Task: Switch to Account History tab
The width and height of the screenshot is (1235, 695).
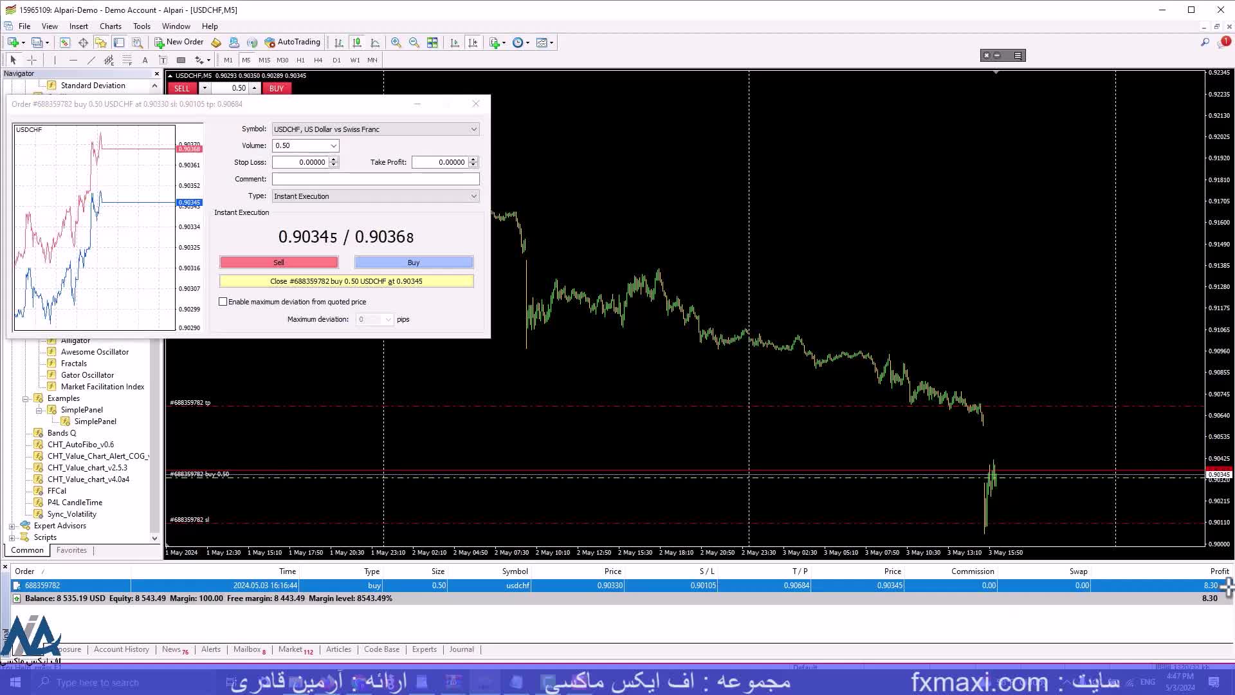Action: click(121, 649)
